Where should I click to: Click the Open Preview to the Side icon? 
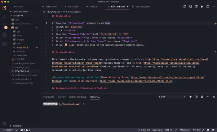pos(185,6)
